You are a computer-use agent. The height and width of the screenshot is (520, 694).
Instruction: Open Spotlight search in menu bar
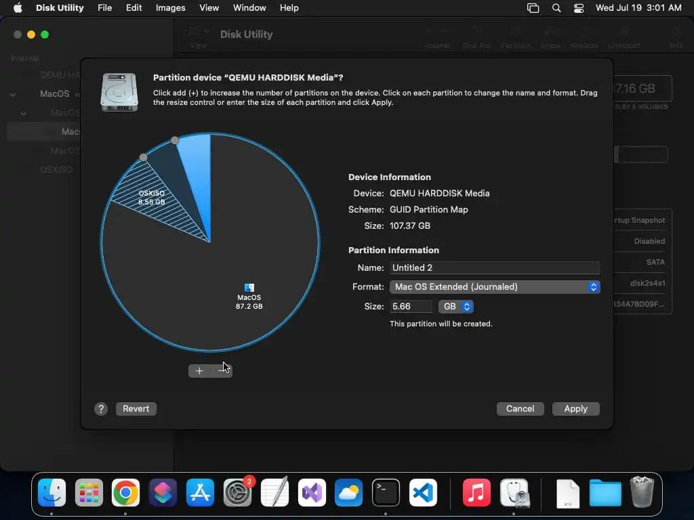pos(556,8)
